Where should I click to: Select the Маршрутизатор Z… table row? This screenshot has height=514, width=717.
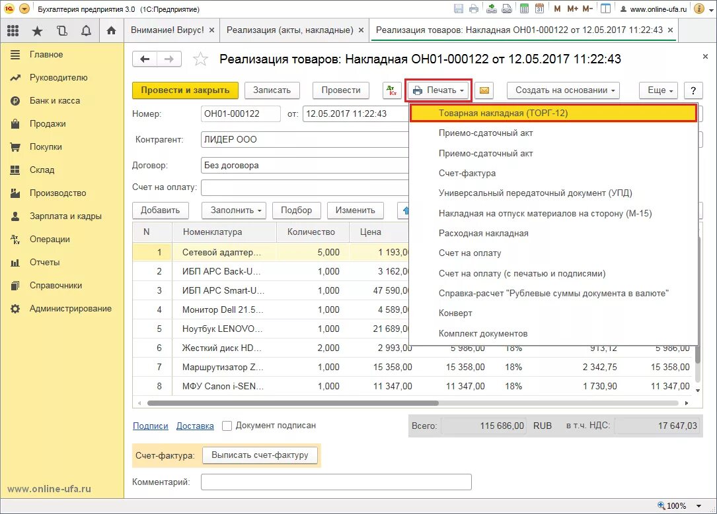pos(414,367)
